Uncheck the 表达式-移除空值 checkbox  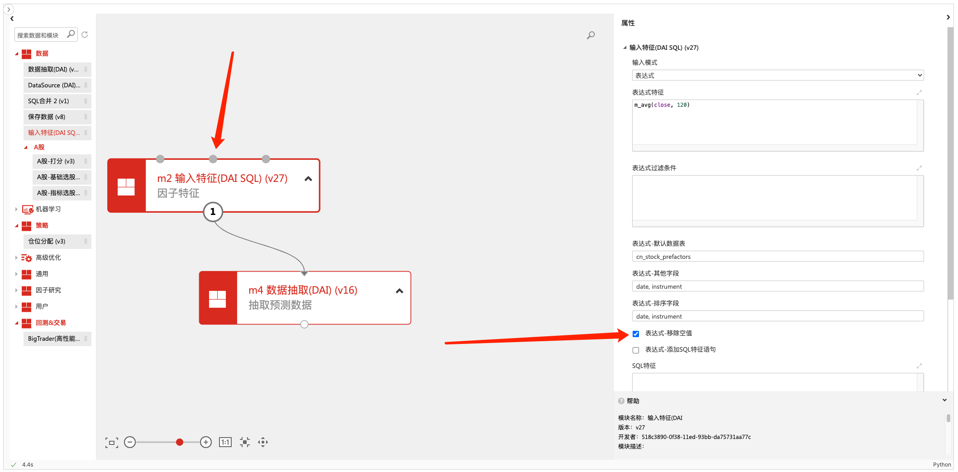coord(636,334)
